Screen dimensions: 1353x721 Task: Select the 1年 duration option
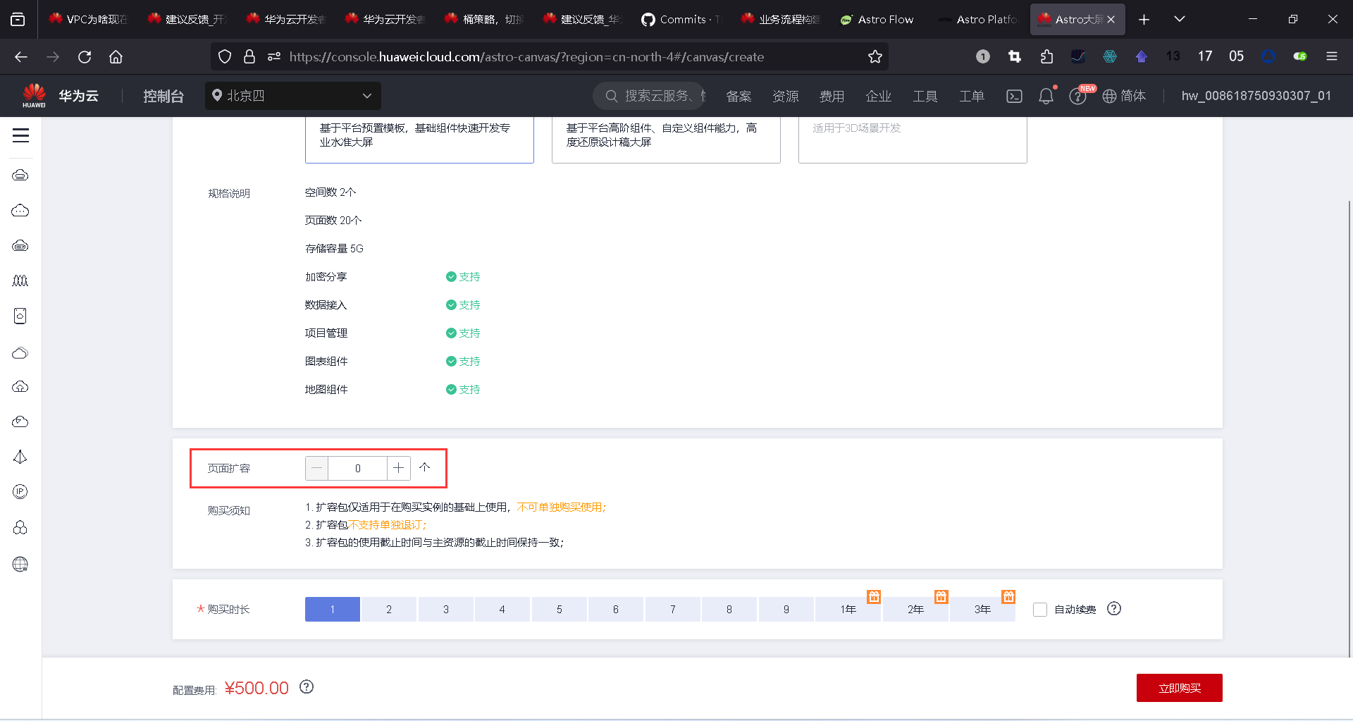pos(848,609)
